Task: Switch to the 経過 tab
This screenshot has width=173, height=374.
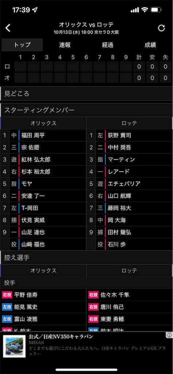Action: pos(107,45)
